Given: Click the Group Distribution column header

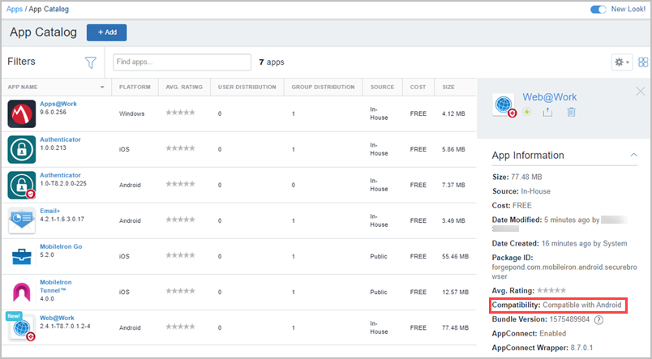Looking at the screenshot, I should click(x=323, y=88).
